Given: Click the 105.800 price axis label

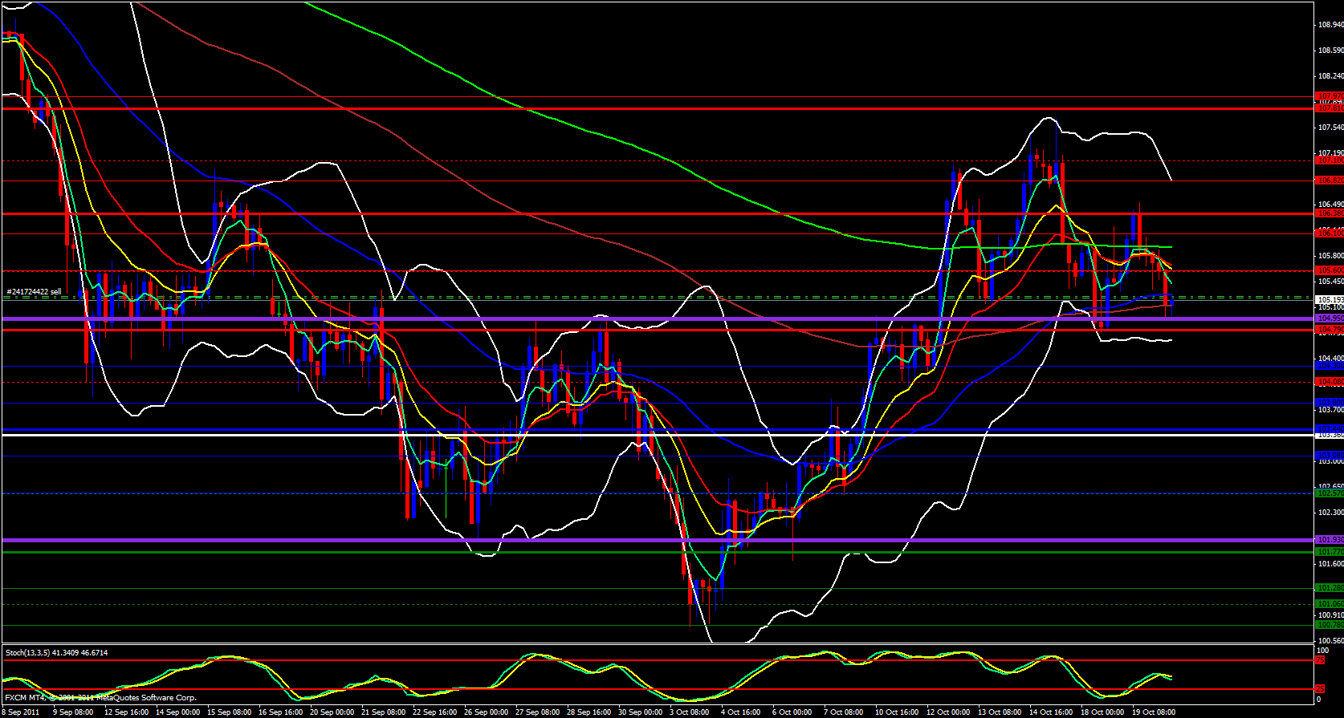Looking at the screenshot, I should 1330,256.
